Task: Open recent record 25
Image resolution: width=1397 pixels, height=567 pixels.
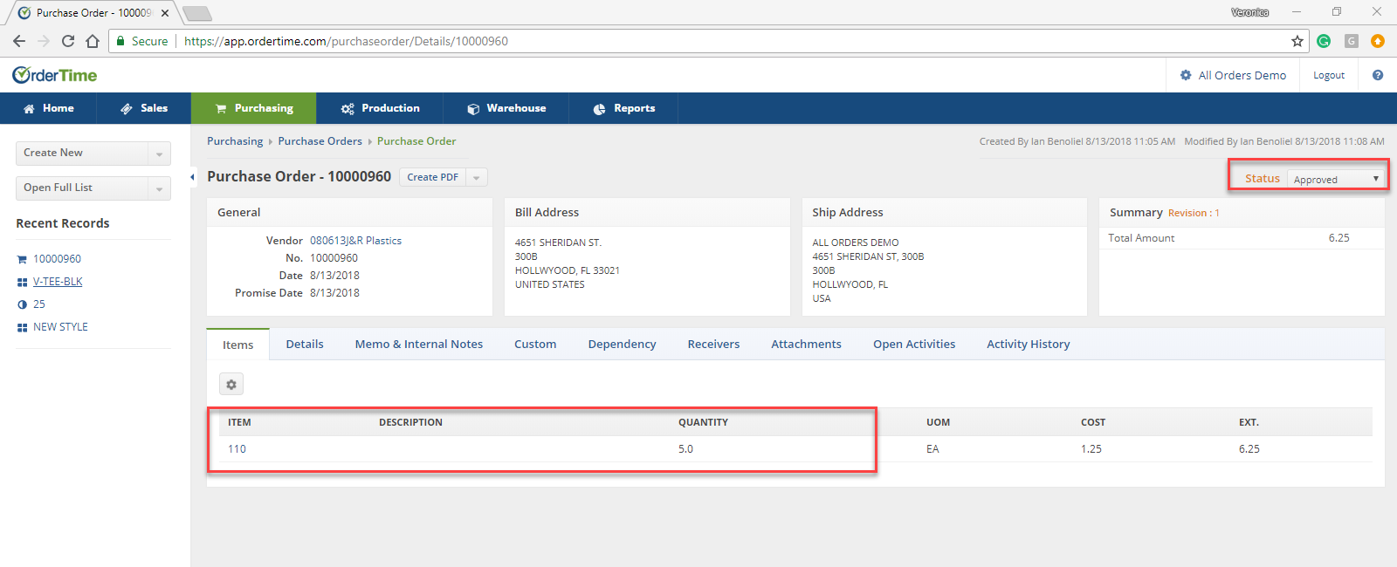Action: (x=39, y=304)
